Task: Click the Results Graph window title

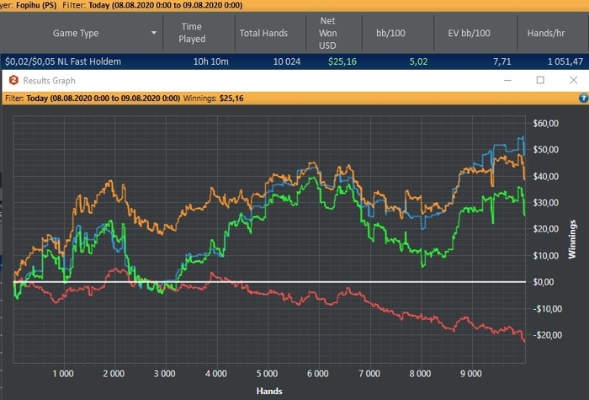Action: [x=49, y=81]
